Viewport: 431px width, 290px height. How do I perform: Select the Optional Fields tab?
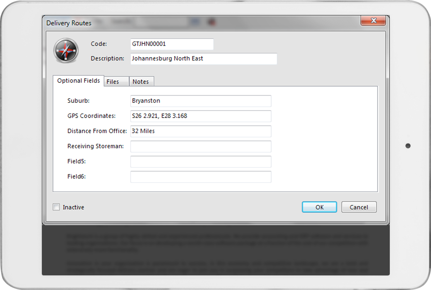[78, 81]
